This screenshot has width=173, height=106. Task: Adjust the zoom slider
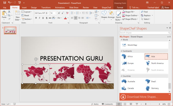[x=146, y=104]
